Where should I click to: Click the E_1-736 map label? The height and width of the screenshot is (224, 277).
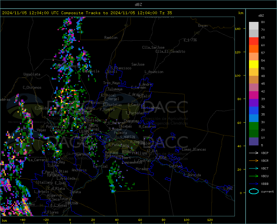[x=190, y=40]
